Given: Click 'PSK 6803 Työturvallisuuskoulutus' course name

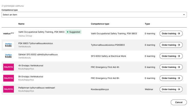Looking at the screenshot, I should (x=35, y=43).
